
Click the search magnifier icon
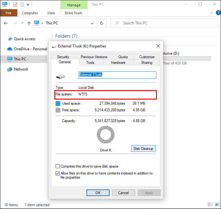coord(117,23)
